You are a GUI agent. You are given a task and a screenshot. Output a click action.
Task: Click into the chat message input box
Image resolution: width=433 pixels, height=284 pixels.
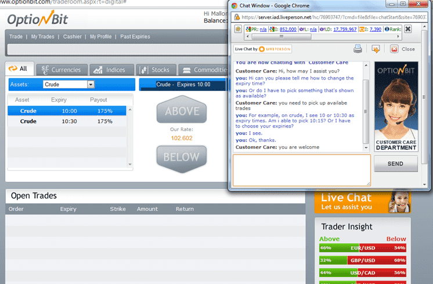(x=302, y=170)
